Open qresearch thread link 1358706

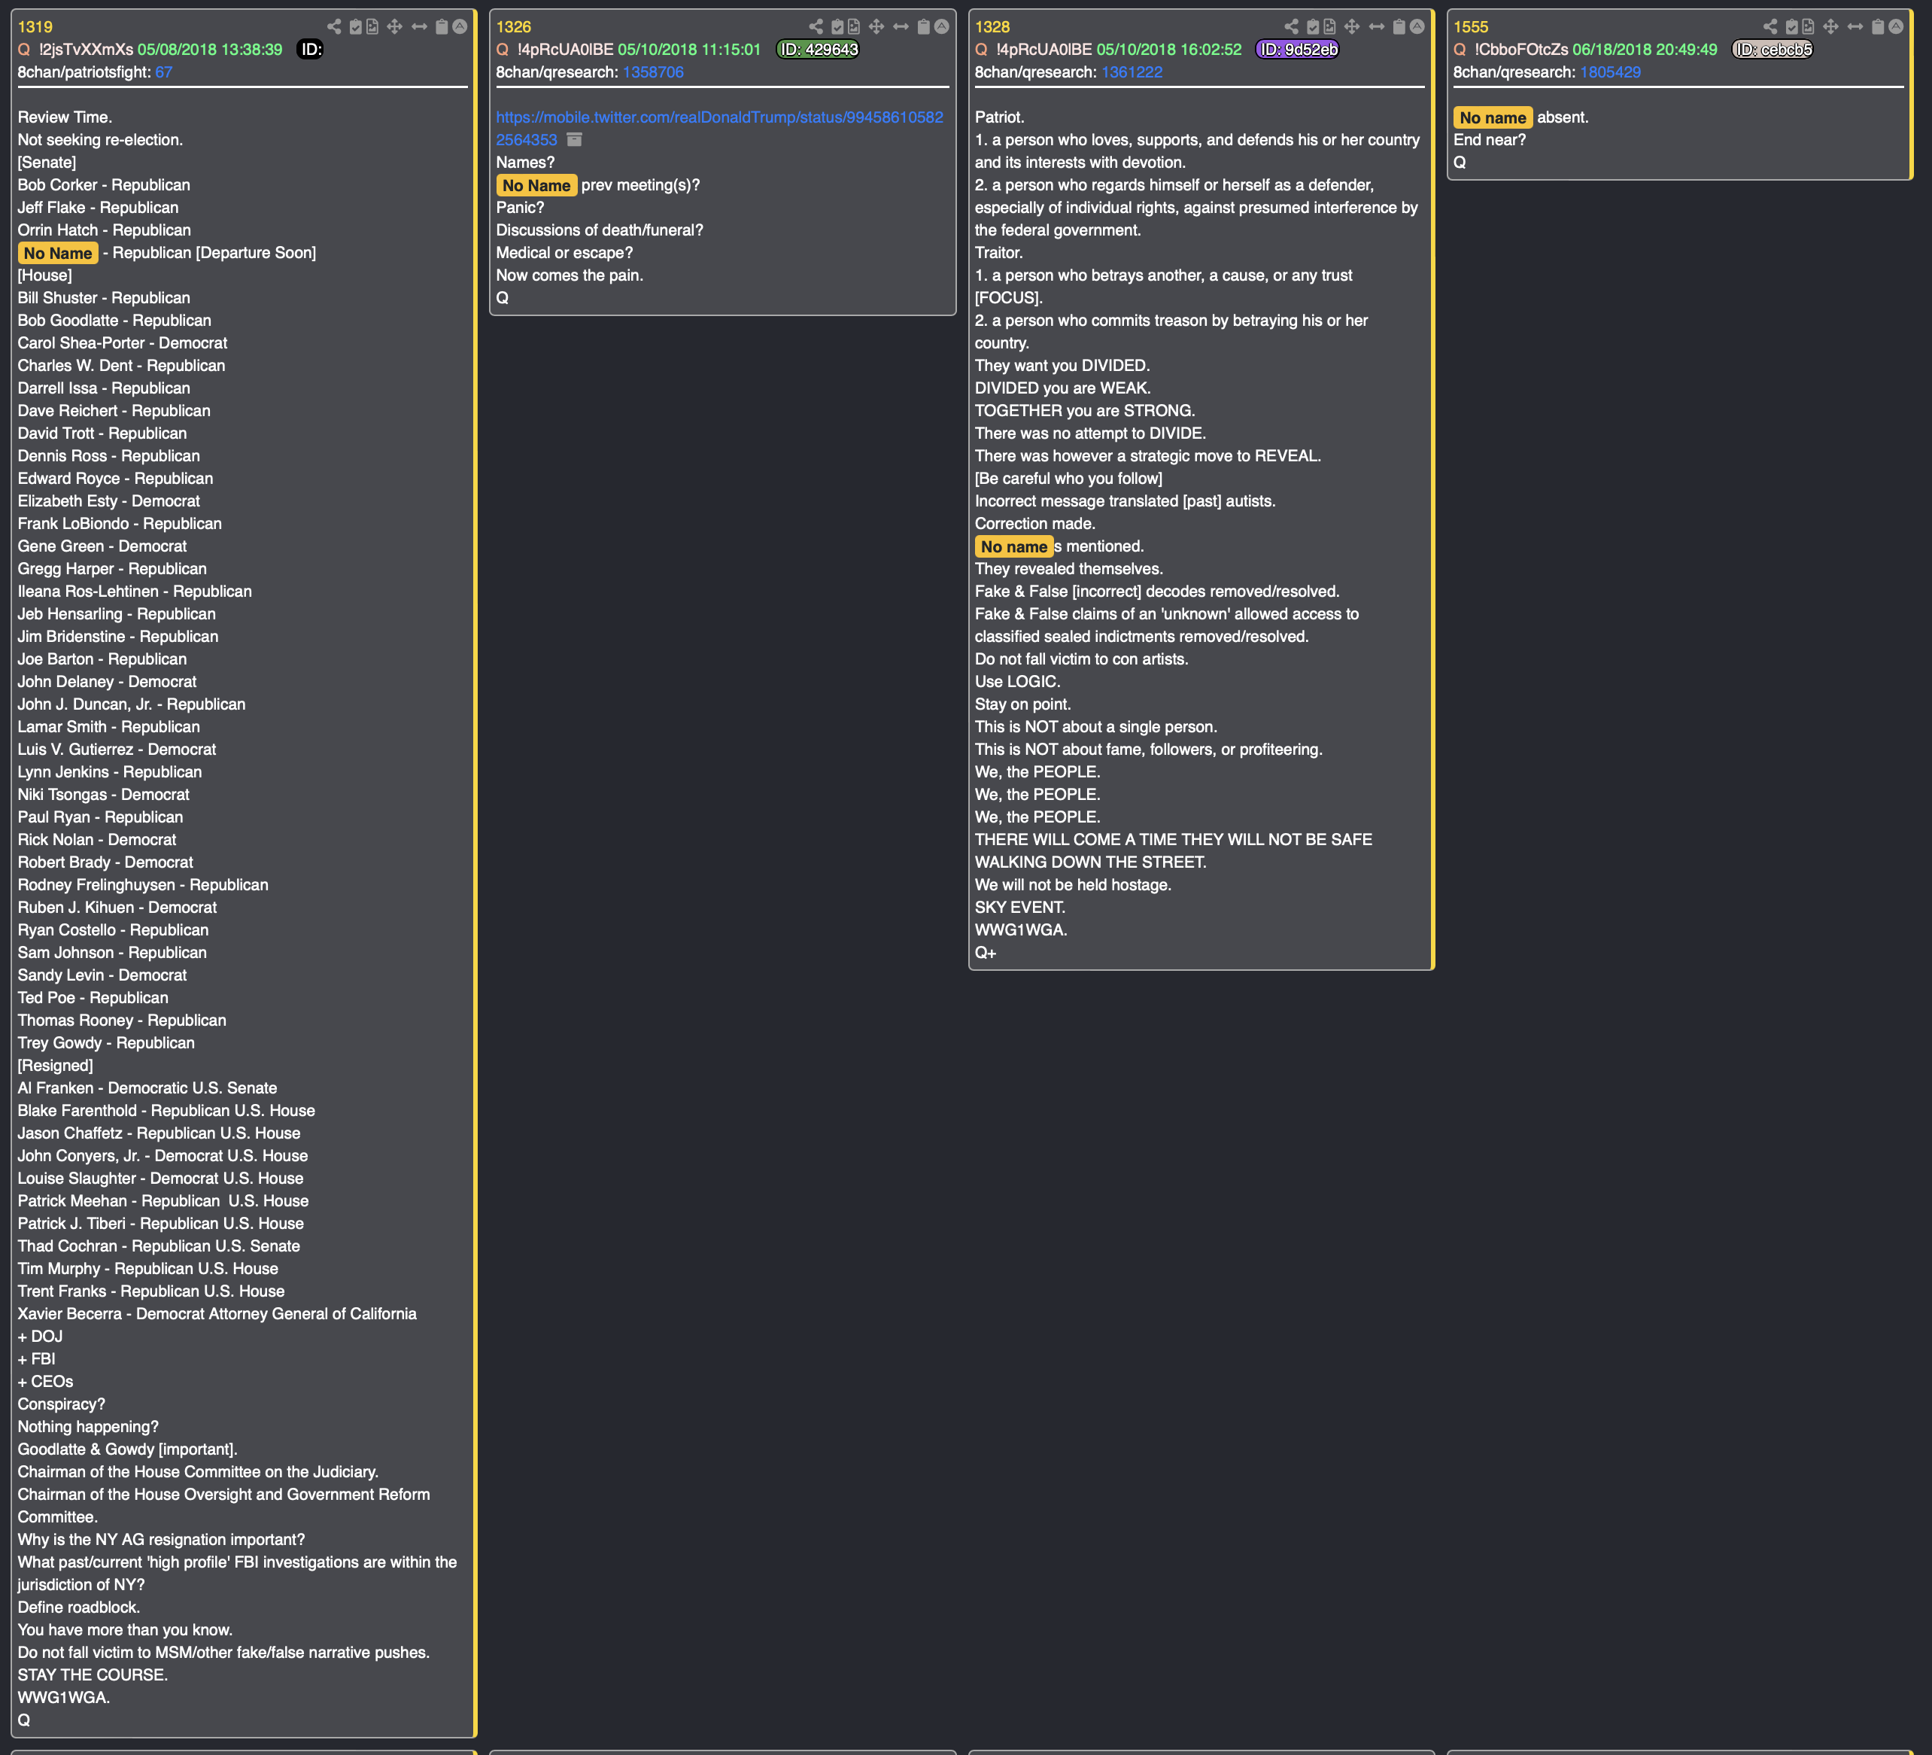point(654,72)
